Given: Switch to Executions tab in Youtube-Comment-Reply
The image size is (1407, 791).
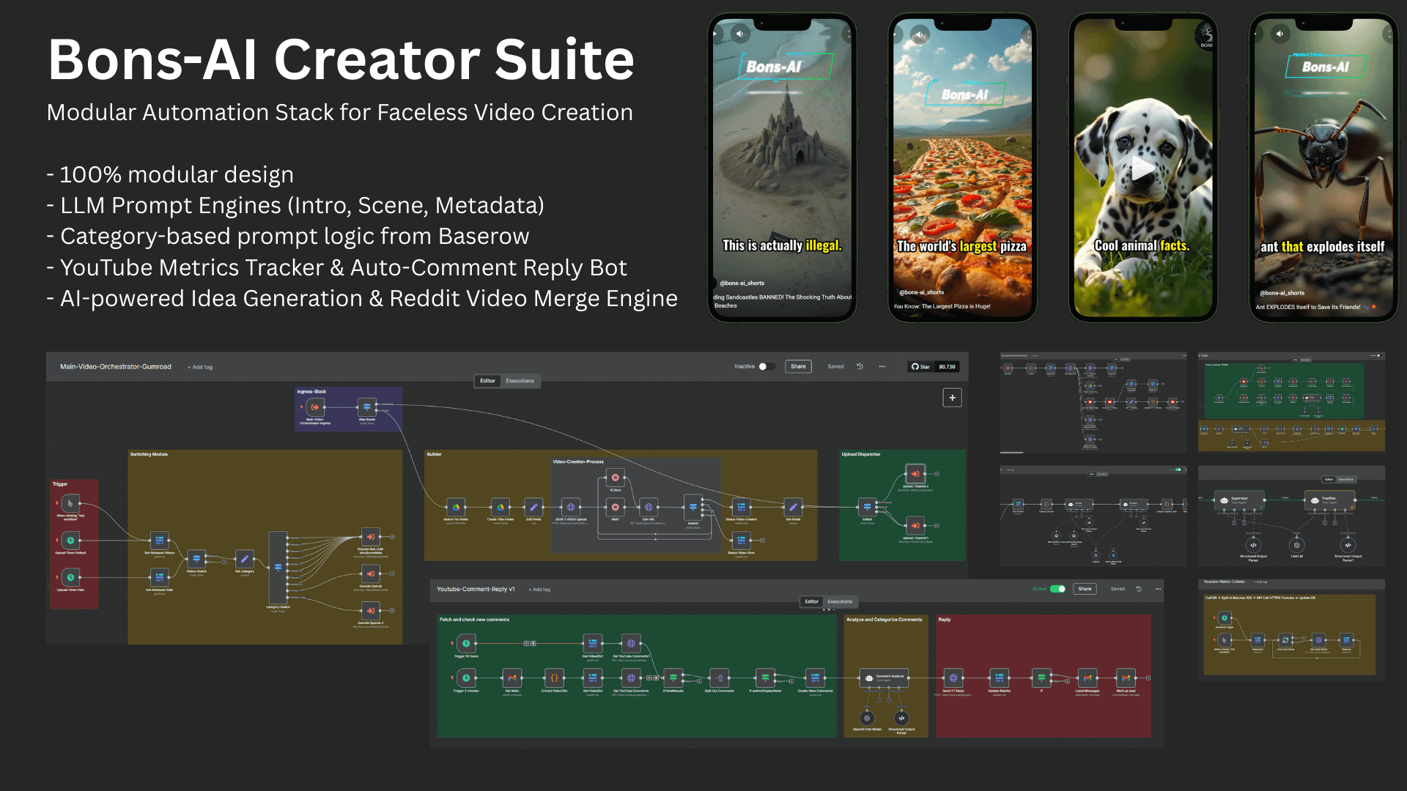Looking at the screenshot, I should [x=840, y=601].
